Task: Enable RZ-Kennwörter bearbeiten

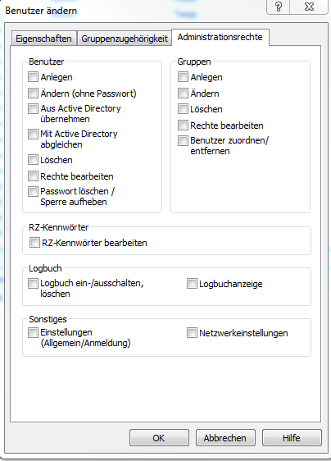Action: [x=34, y=243]
